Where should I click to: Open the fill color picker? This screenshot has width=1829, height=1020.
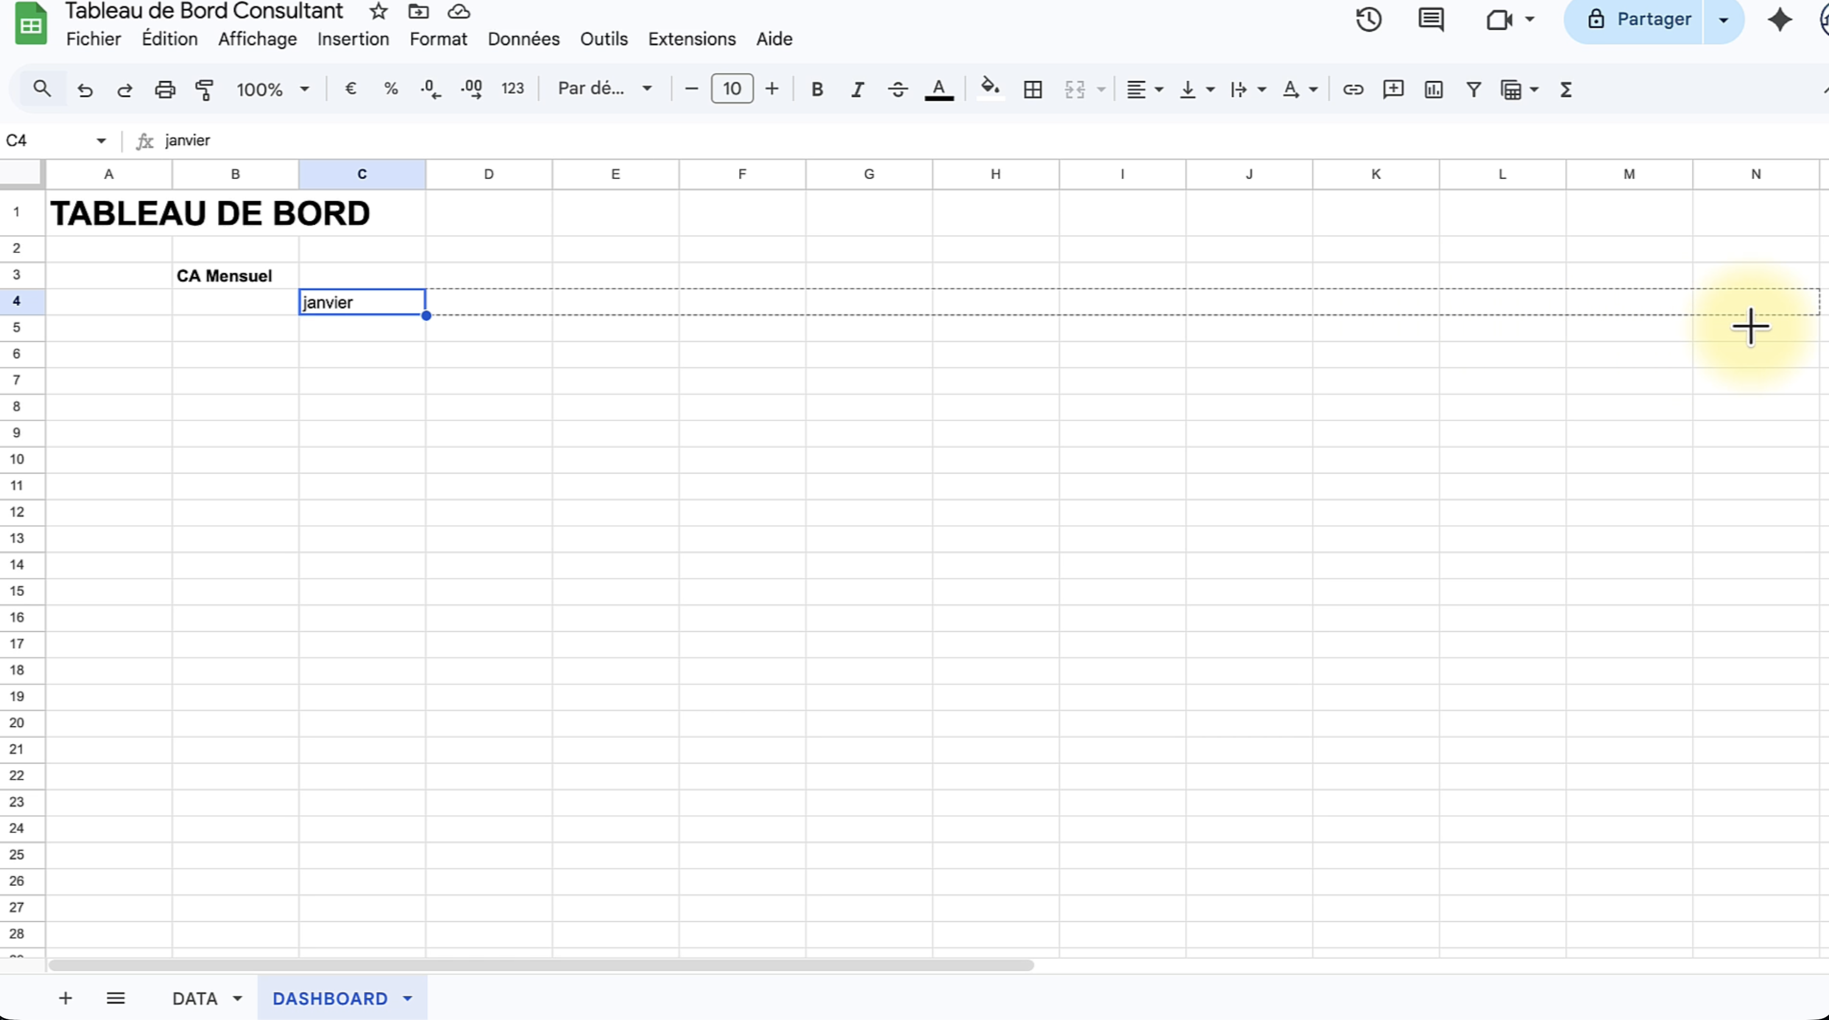pos(990,89)
